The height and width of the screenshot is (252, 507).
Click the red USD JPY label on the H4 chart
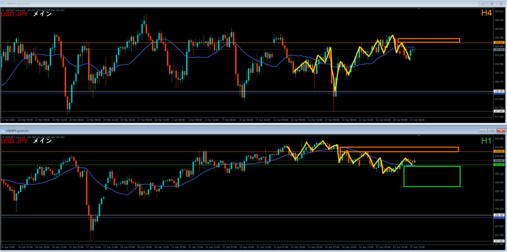tap(14, 14)
